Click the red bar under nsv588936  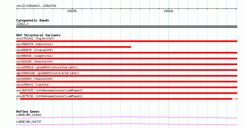[127, 59]
